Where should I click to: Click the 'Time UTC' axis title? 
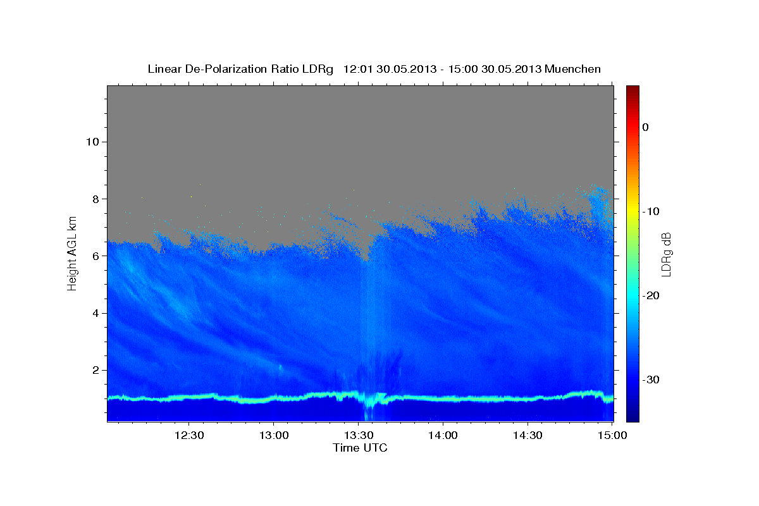360,448
